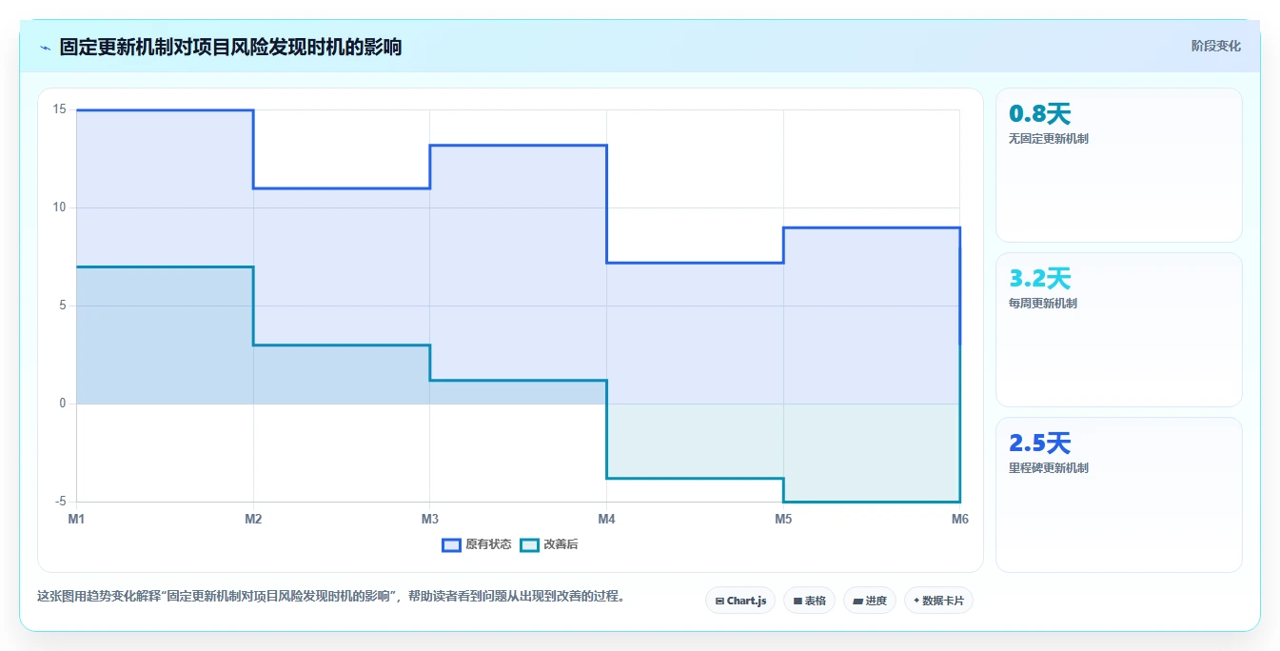Click the description sentence below the chart
The height and width of the screenshot is (651, 1280).
point(331,597)
